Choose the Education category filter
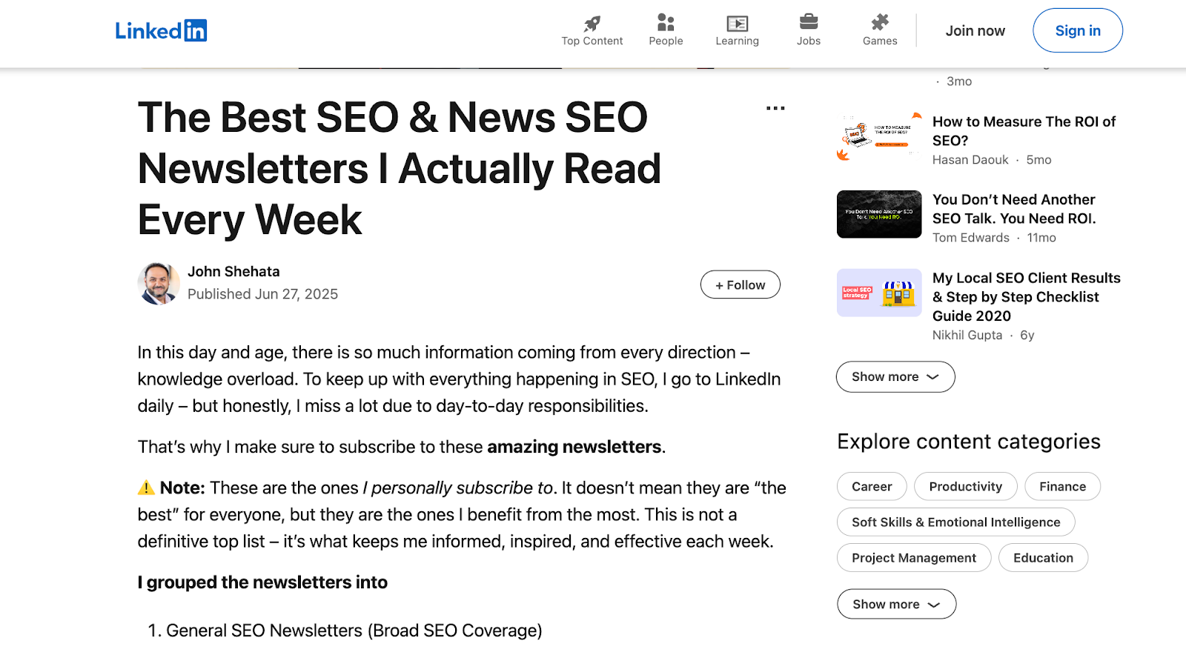This screenshot has height=655, width=1186. click(1043, 557)
